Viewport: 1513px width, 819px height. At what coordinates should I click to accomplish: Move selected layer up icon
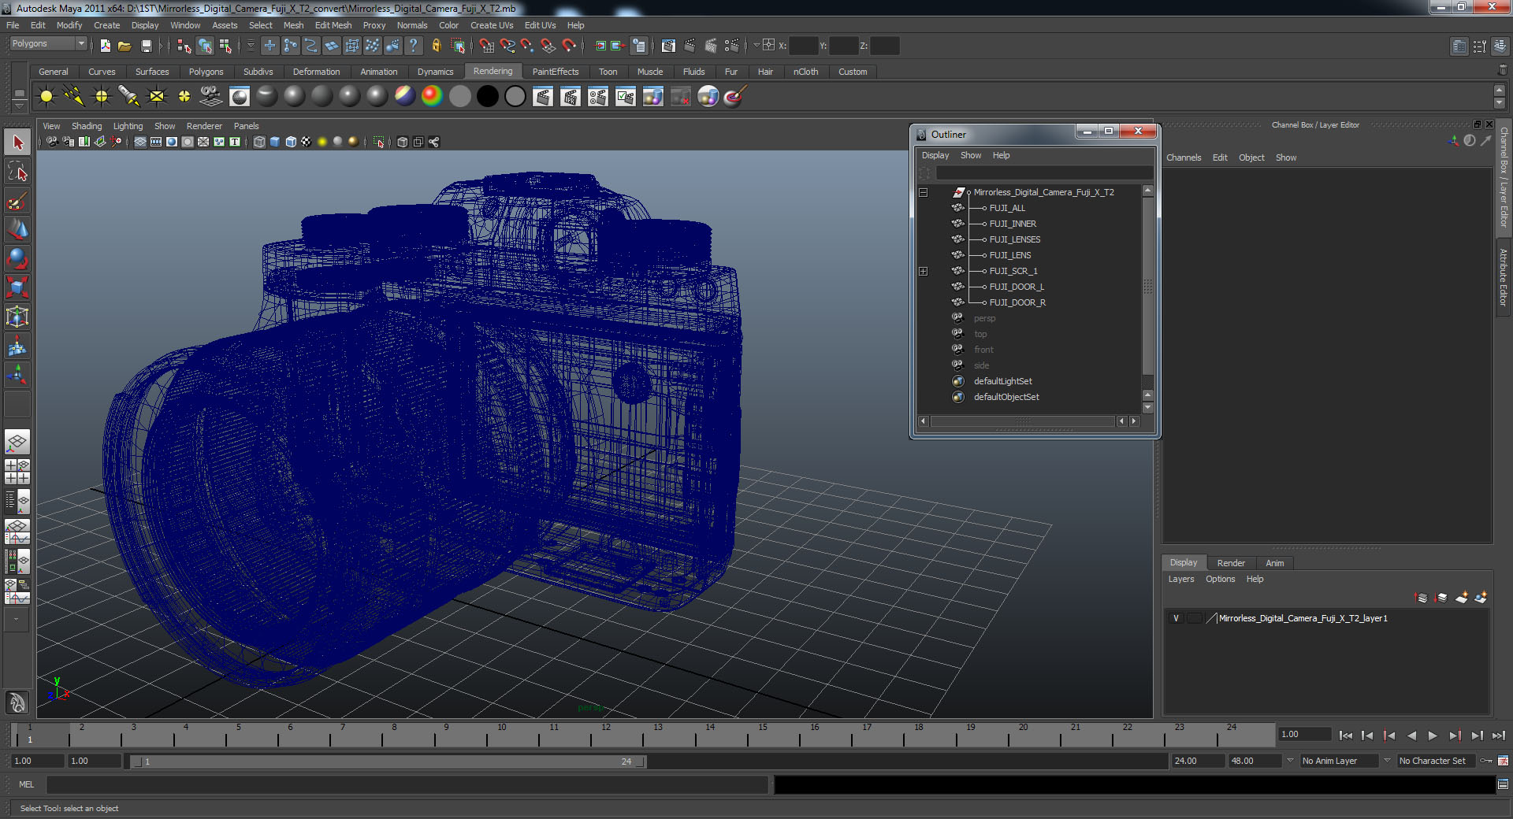point(1422,598)
